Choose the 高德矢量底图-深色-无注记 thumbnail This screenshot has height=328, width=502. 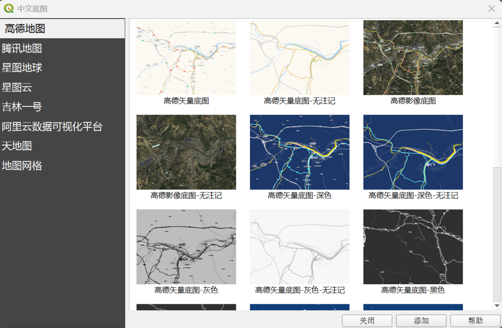[413, 152]
